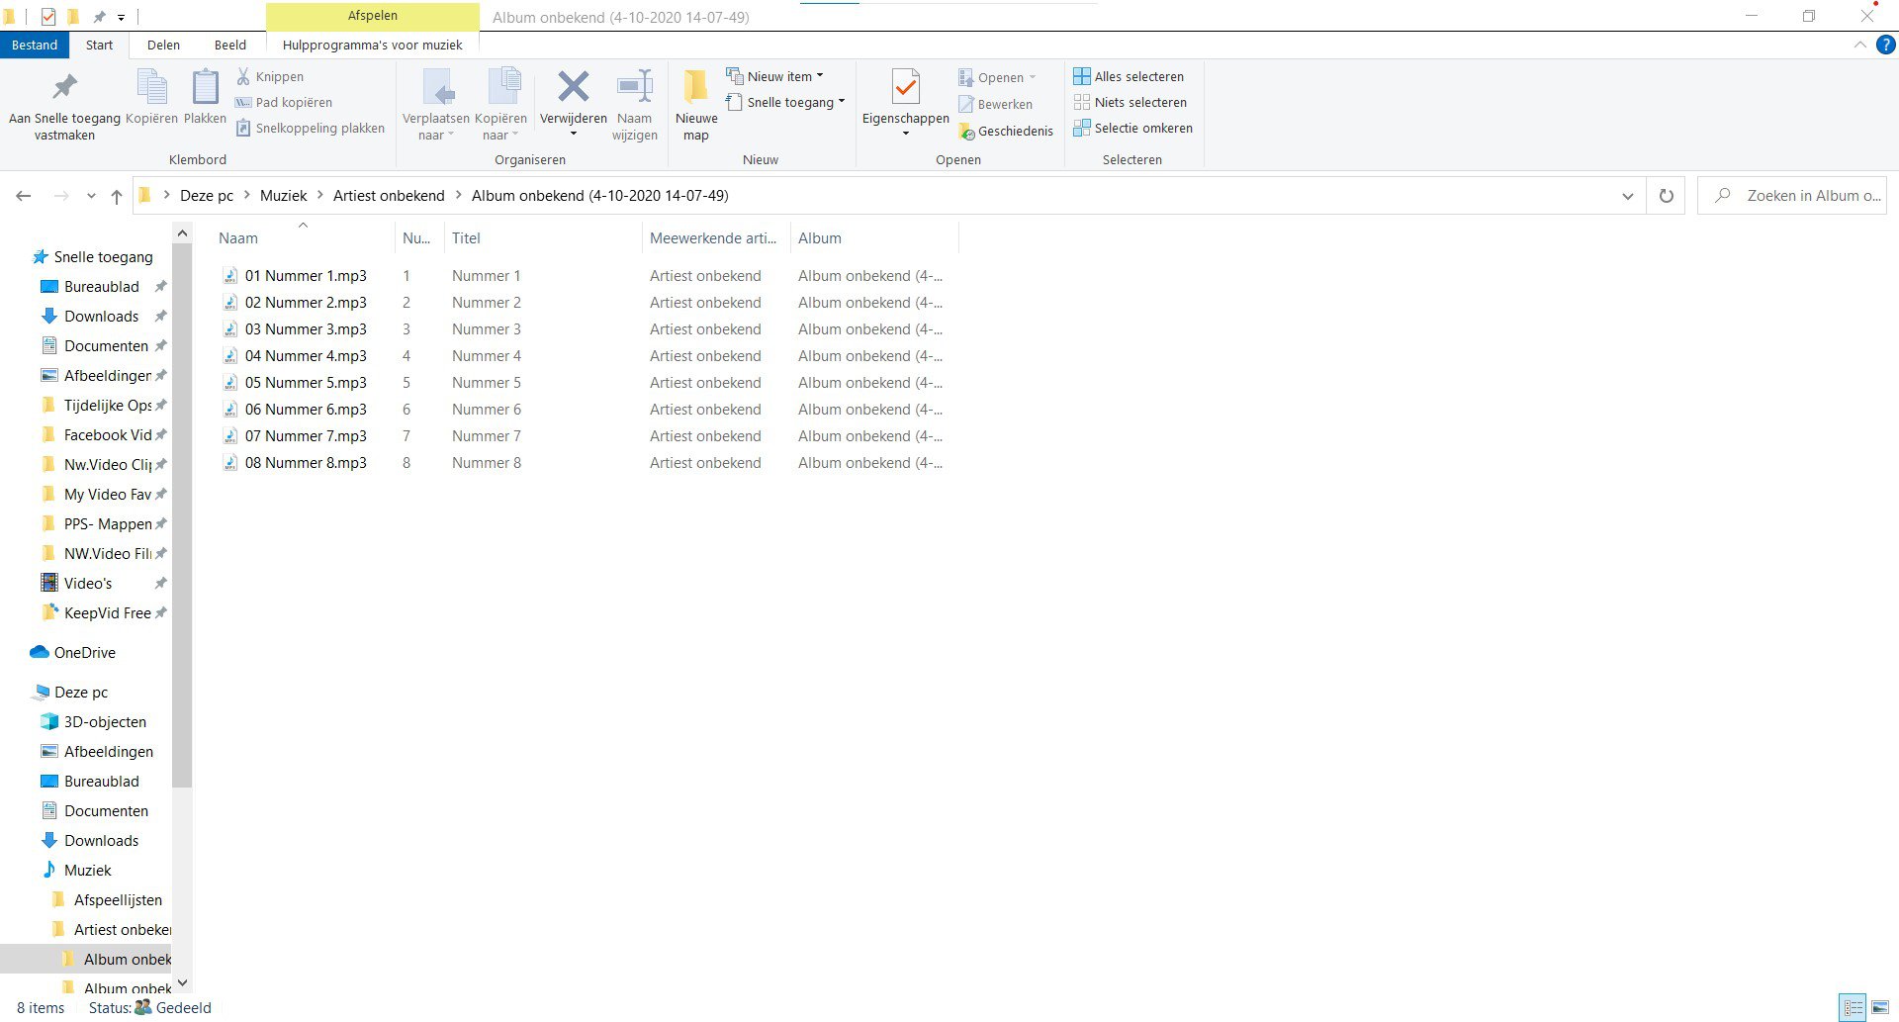Open the Bestand menu

(35, 45)
